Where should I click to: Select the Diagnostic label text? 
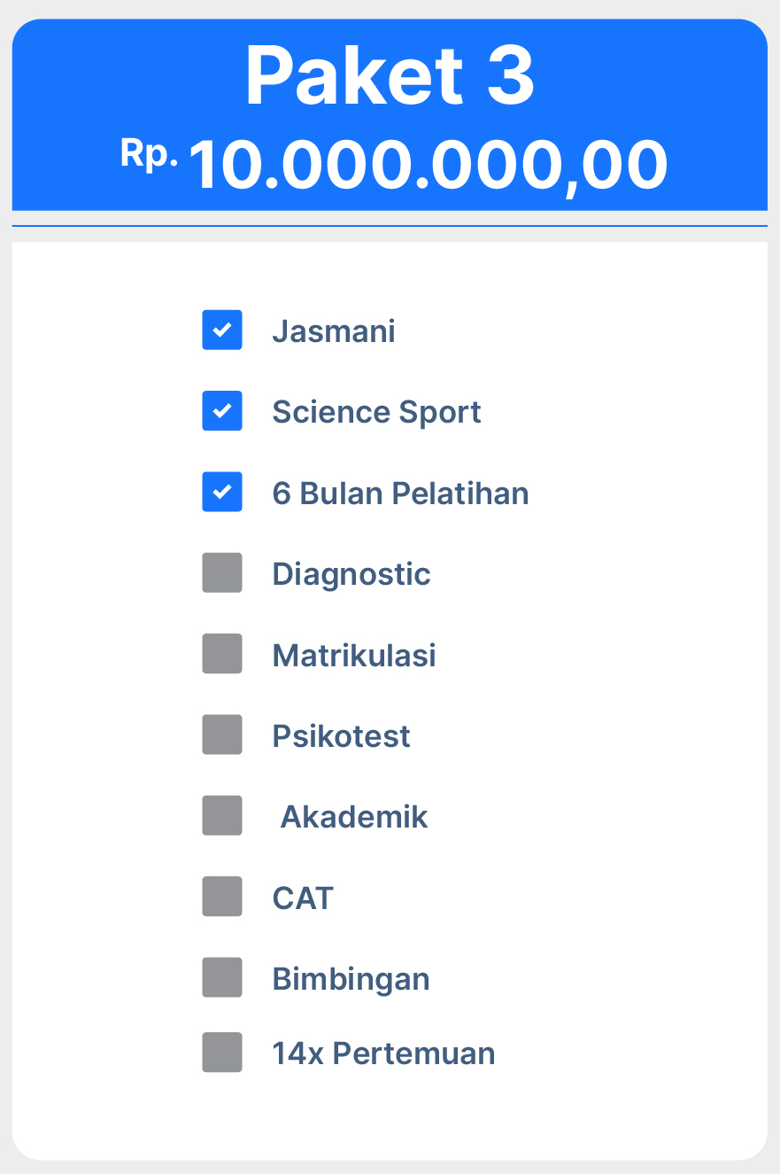tap(351, 574)
